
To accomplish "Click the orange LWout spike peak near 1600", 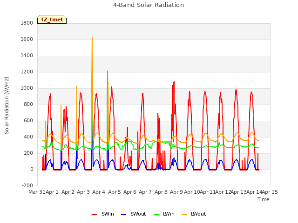I will [x=92, y=37].
